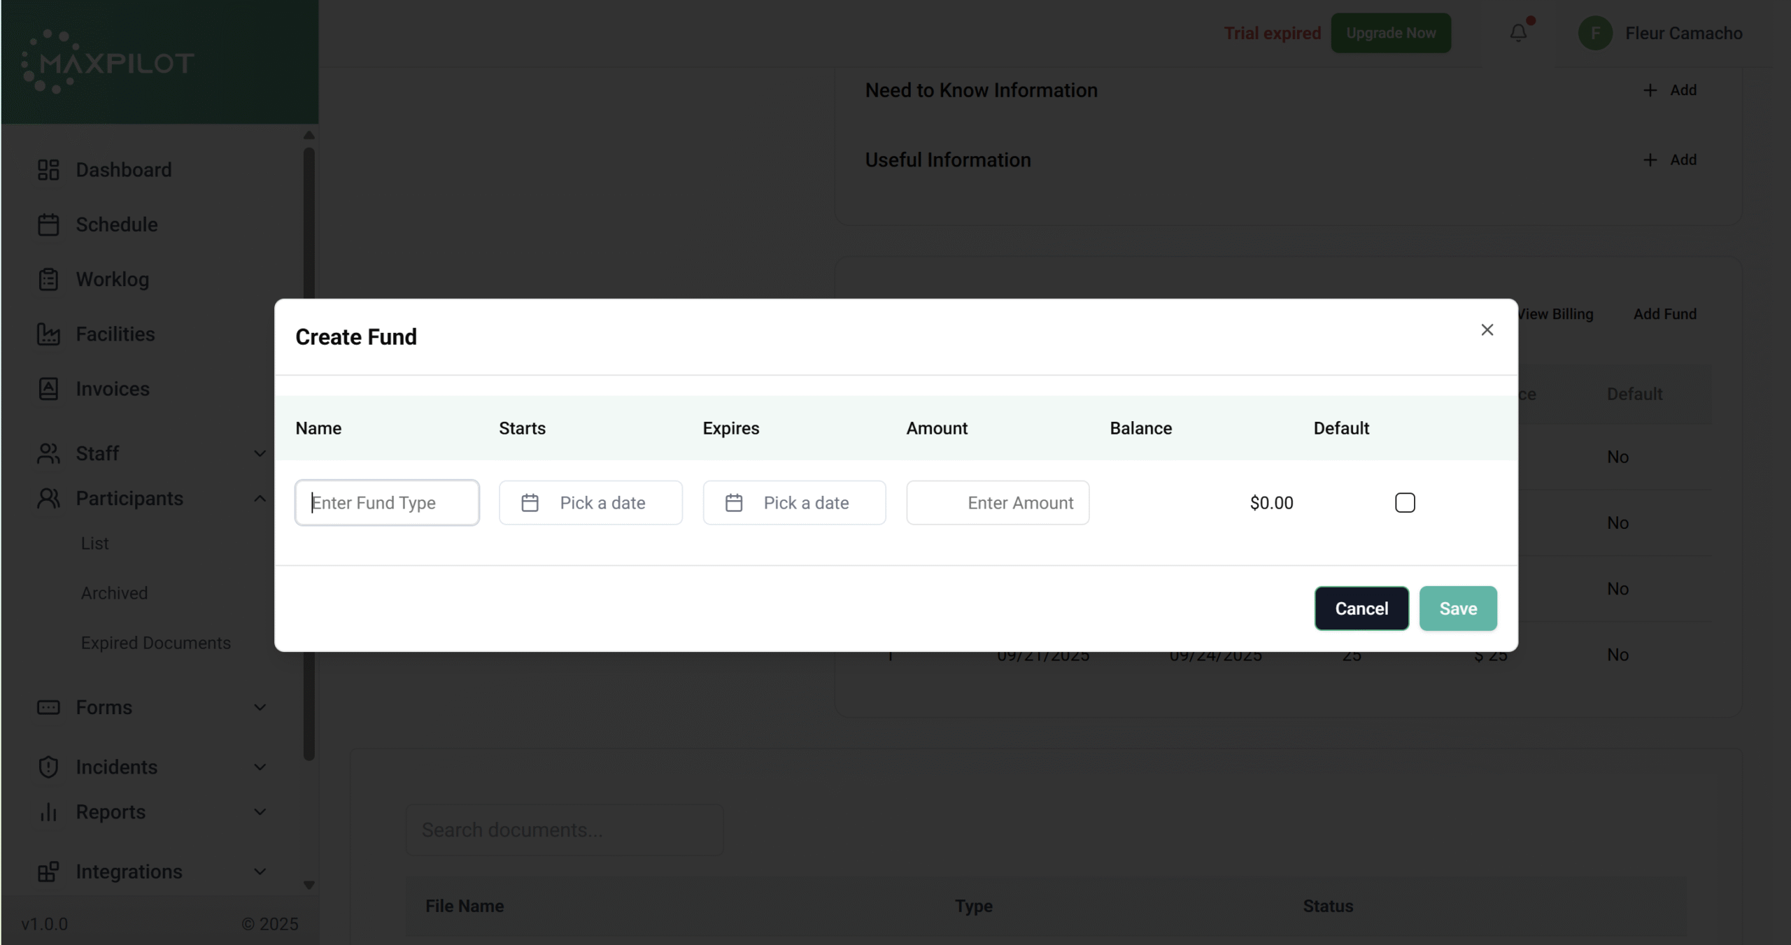Expand the Reports menu chevron
1791x945 pixels.
260,812
